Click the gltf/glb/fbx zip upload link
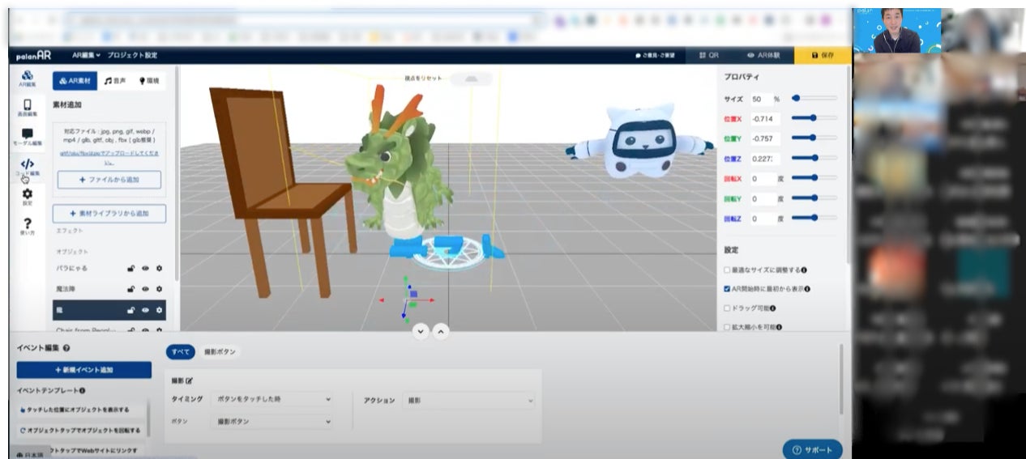 tap(109, 157)
